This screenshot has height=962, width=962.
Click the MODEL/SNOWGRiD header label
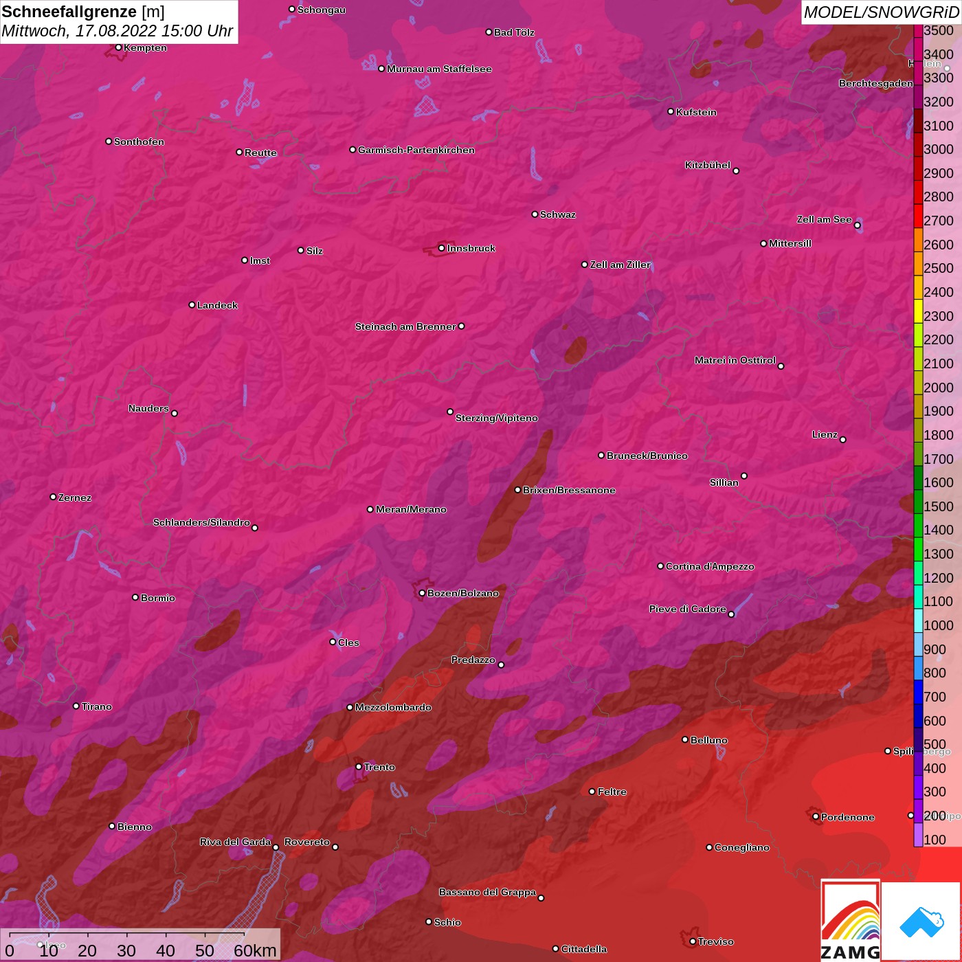pyautogui.click(x=881, y=12)
